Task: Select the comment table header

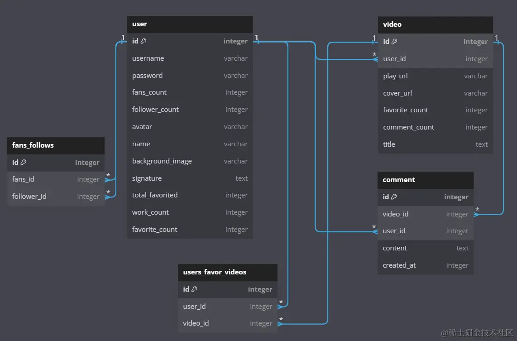Action: click(426, 180)
